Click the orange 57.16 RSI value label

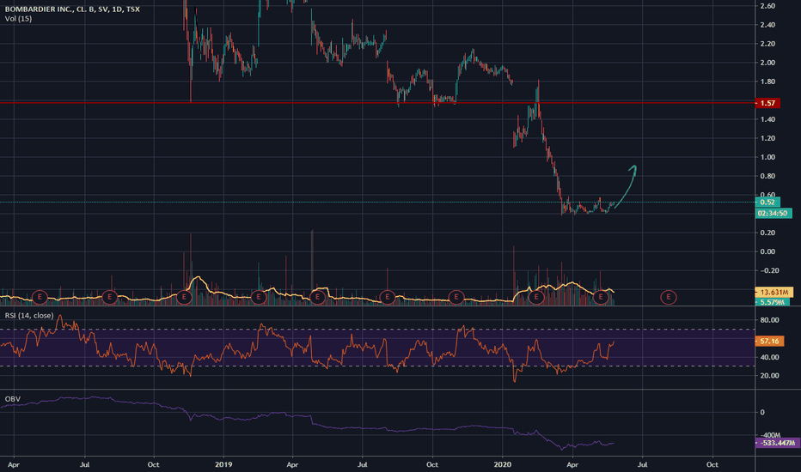769,341
